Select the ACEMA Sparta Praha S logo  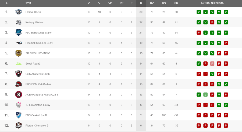point(19,94)
